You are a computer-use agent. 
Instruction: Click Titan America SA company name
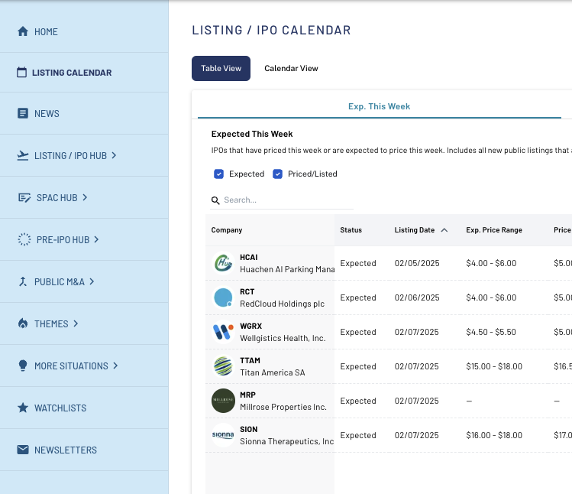click(273, 372)
